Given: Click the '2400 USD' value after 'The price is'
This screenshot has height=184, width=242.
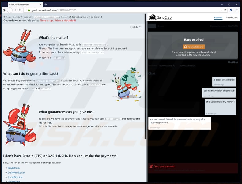Looking at the screenshot, I should point(59,58).
